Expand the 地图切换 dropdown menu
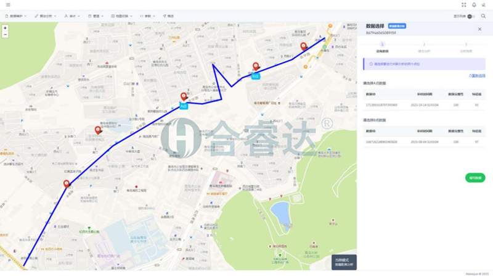 click(121, 16)
